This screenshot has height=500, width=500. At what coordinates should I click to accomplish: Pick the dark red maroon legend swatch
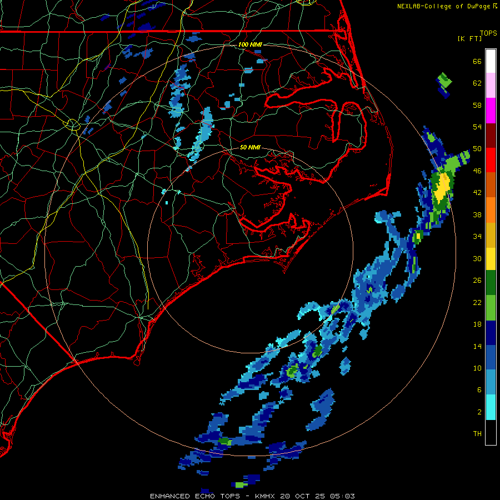491,135
